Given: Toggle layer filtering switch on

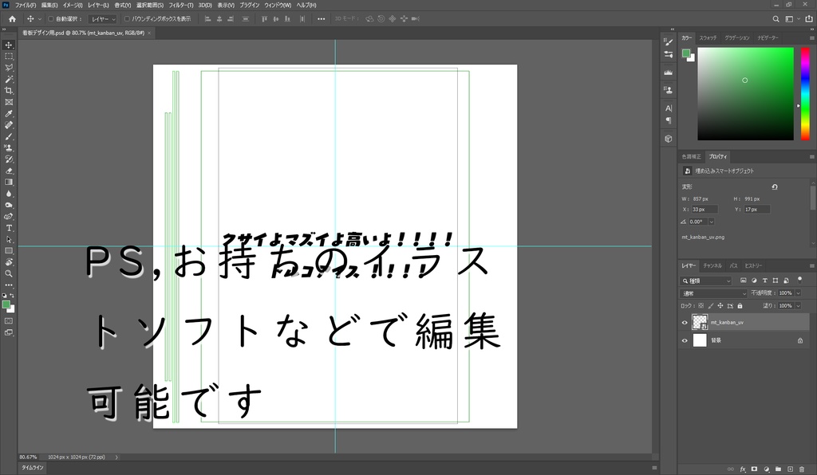Looking at the screenshot, I should (799, 281).
